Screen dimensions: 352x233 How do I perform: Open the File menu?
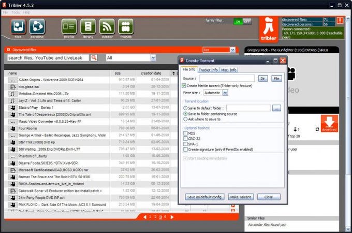tap(5, 12)
